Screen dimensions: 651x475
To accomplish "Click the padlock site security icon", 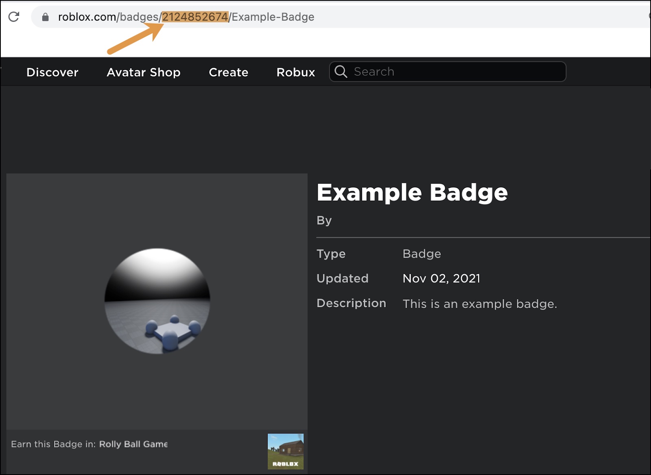I will click(x=46, y=17).
